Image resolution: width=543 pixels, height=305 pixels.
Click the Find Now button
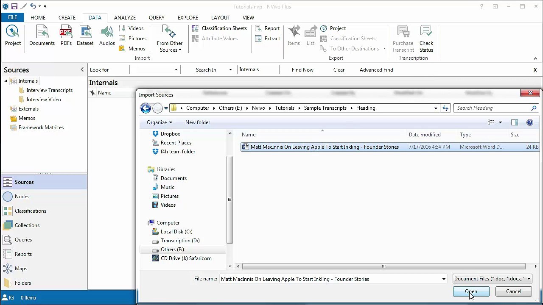[302, 70]
